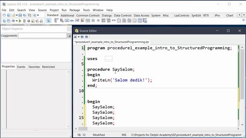This screenshot has height=138, width=246.
Task: Toggle Form/Unit view icon
Action: click(30, 15)
